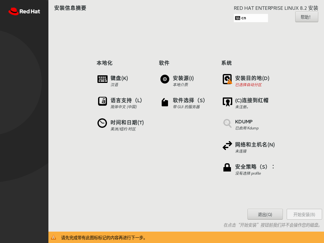
Task: Click the 系统 section heading
Action: [227, 63]
